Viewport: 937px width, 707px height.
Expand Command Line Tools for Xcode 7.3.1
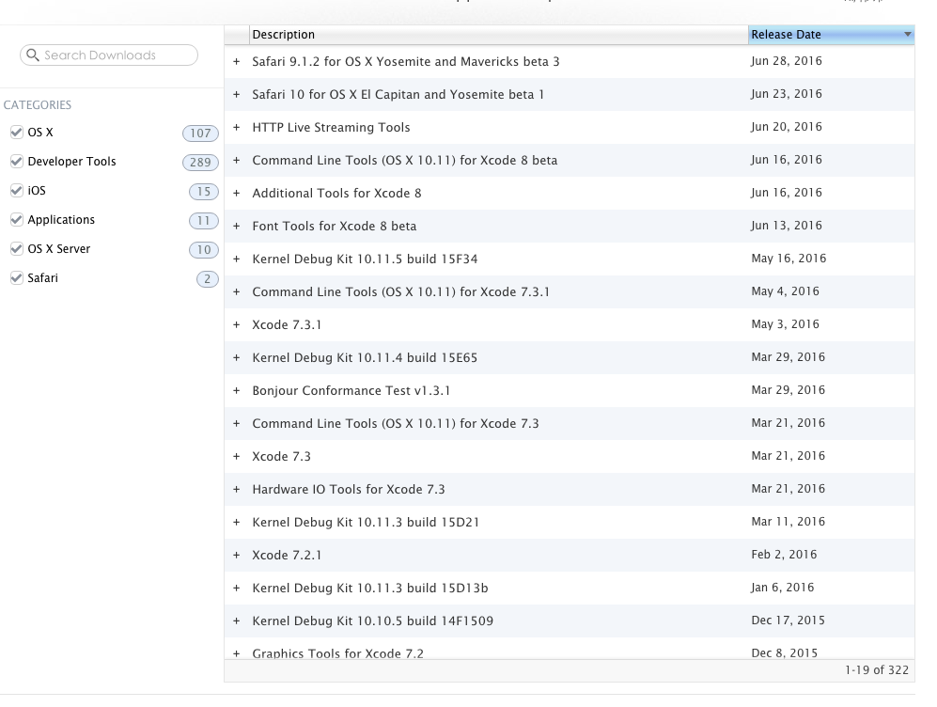pos(237,291)
